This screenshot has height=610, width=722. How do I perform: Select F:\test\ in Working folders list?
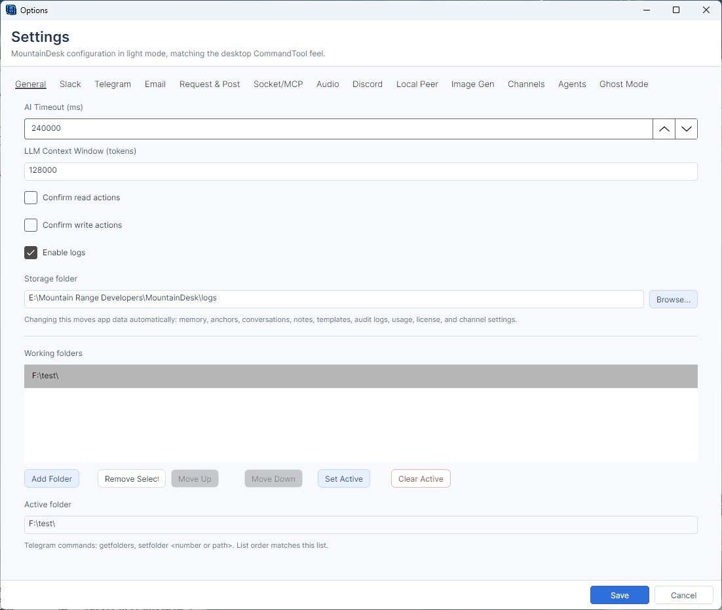(360, 376)
